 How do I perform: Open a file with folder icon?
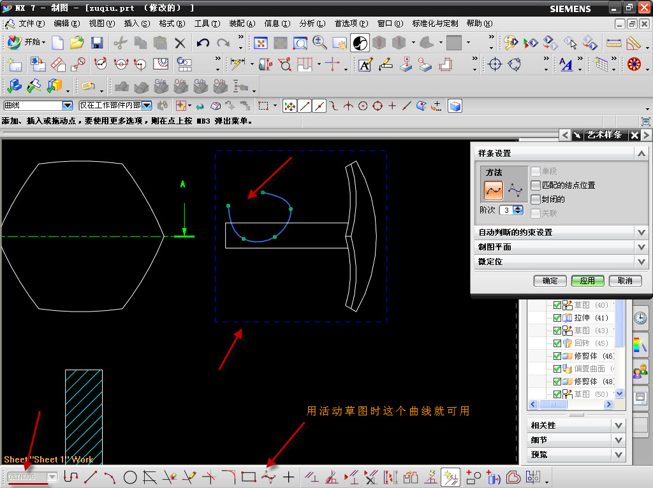[x=77, y=43]
